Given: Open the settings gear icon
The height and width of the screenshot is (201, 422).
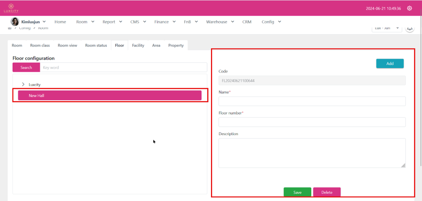Looking at the screenshot, I should coord(409,8).
